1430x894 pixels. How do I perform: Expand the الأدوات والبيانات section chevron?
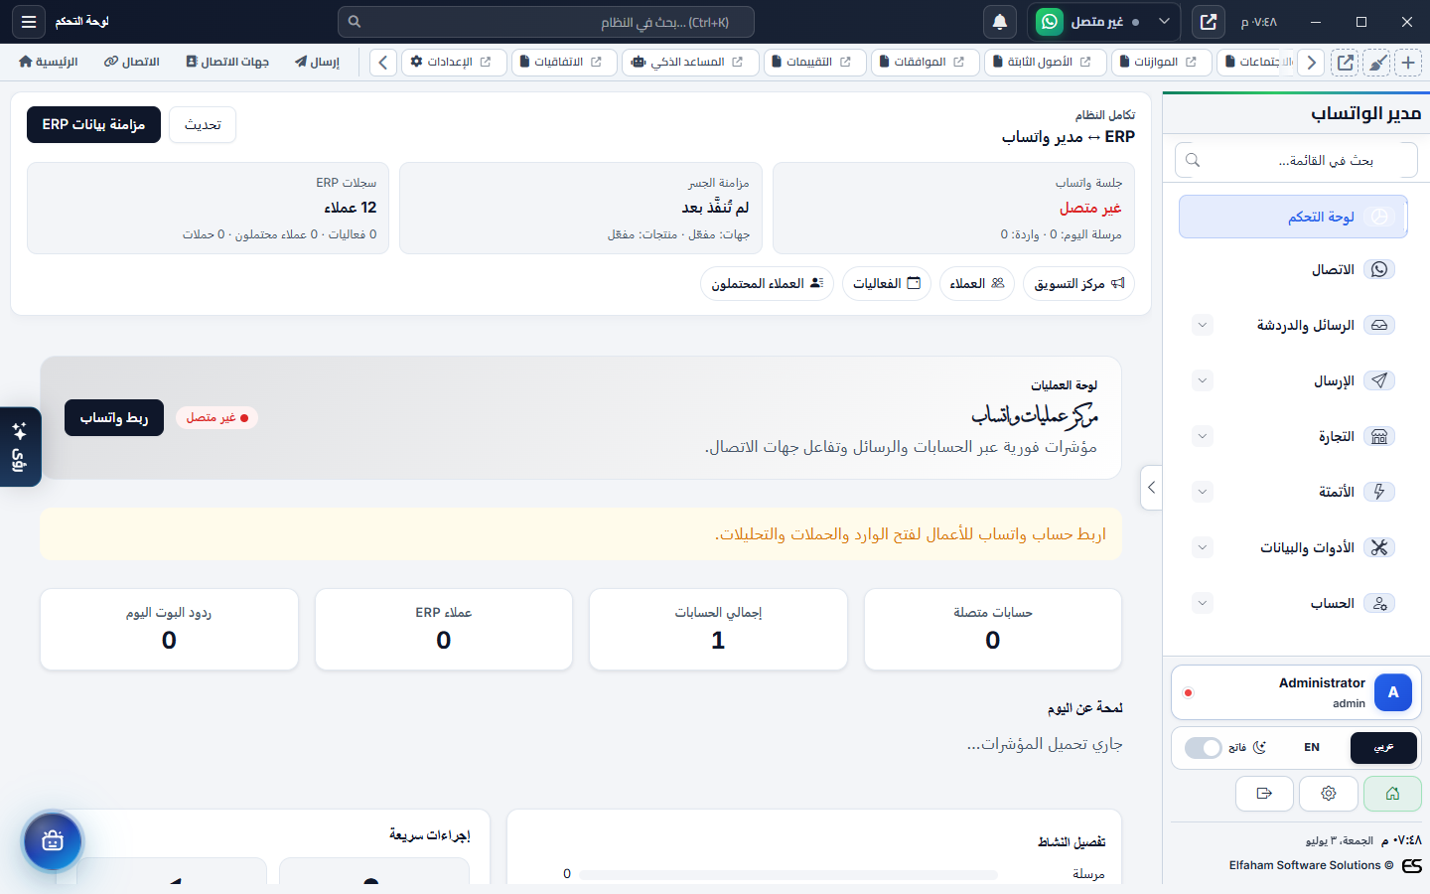point(1203,547)
